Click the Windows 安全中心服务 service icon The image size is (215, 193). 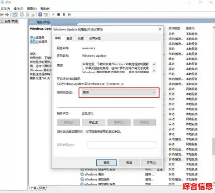point(82,169)
